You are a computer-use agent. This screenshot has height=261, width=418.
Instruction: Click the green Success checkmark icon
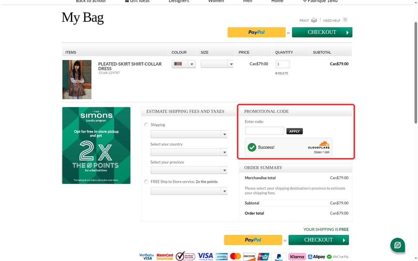tap(252, 147)
